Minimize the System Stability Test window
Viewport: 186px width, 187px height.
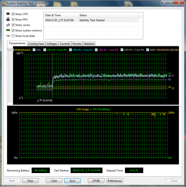(x=164, y=2)
